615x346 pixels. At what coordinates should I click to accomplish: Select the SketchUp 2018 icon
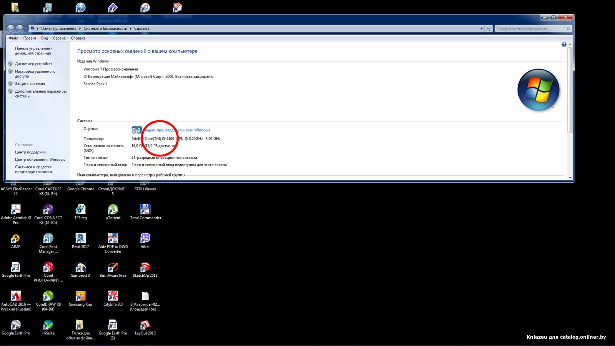[145, 269]
